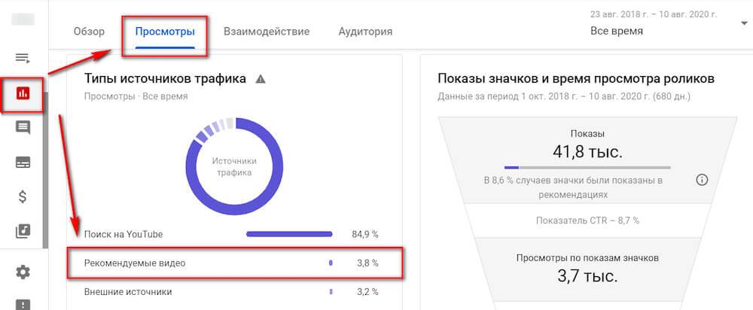This screenshot has width=753, height=310.
Task: Open Monetization via the dollar icon
Action: pyautogui.click(x=23, y=197)
